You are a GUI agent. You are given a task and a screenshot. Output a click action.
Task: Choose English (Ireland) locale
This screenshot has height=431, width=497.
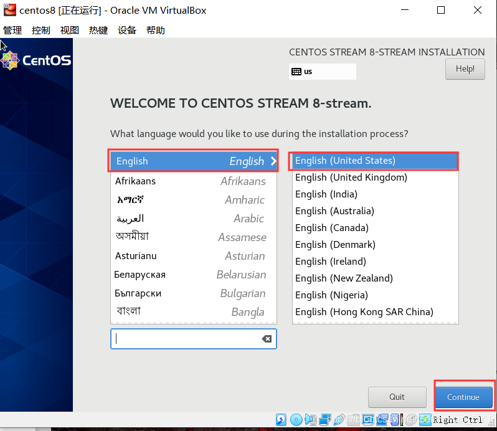[376, 262]
